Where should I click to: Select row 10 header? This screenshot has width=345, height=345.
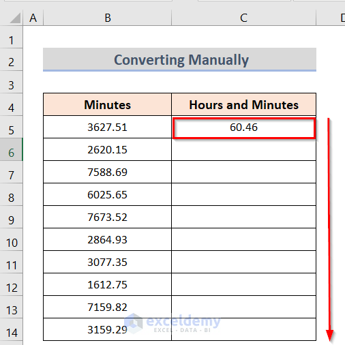click(x=11, y=239)
